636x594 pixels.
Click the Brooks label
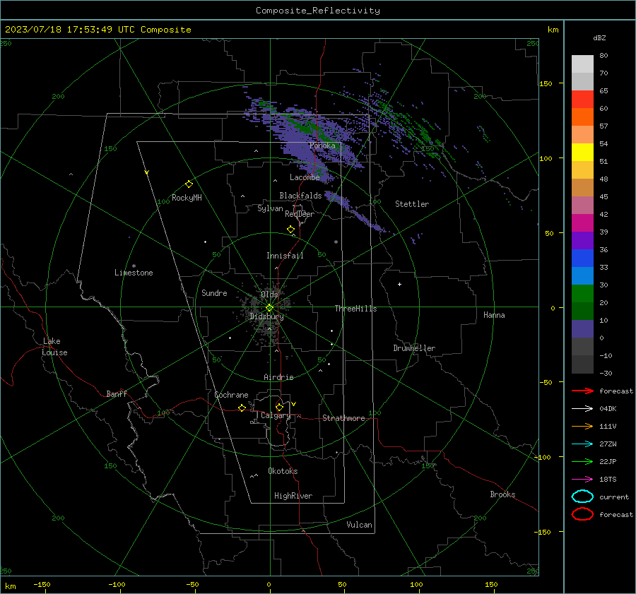point(502,494)
